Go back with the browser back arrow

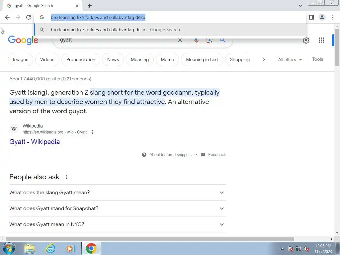7,17
